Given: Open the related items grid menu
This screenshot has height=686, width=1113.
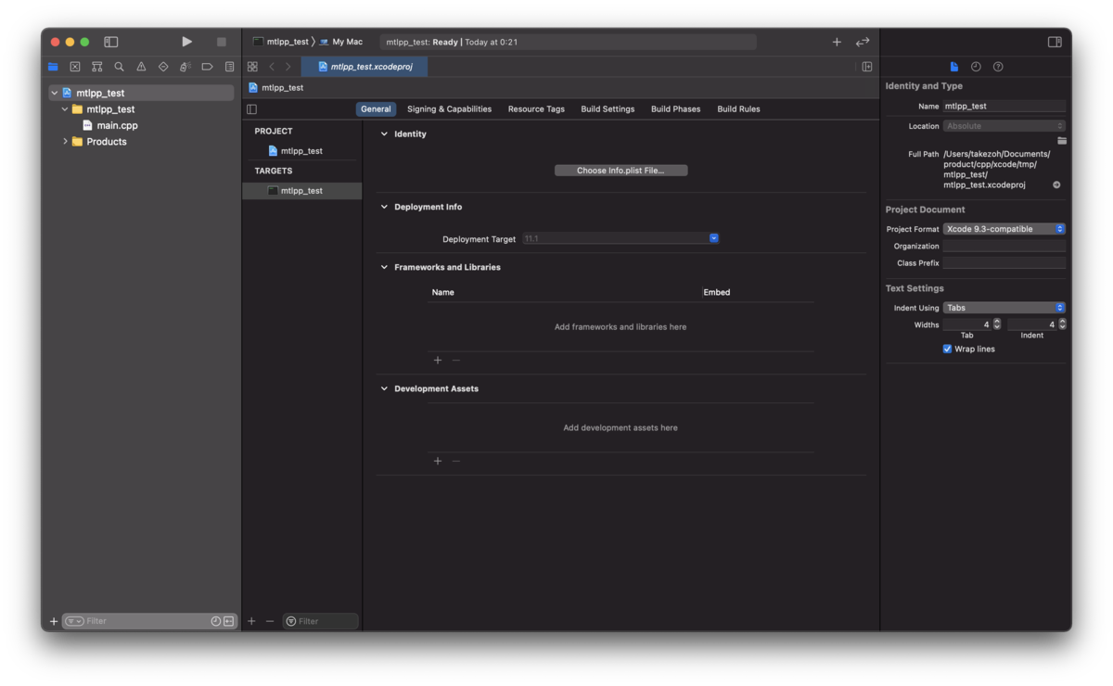Looking at the screenshot, I should [252, 67].
